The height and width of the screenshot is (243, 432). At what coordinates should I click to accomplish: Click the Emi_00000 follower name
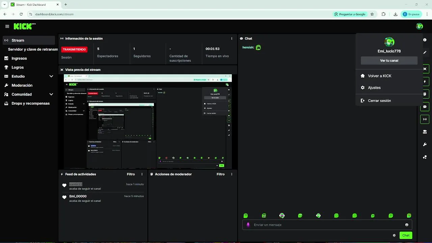pyautogui.click(x=78, y=196)
